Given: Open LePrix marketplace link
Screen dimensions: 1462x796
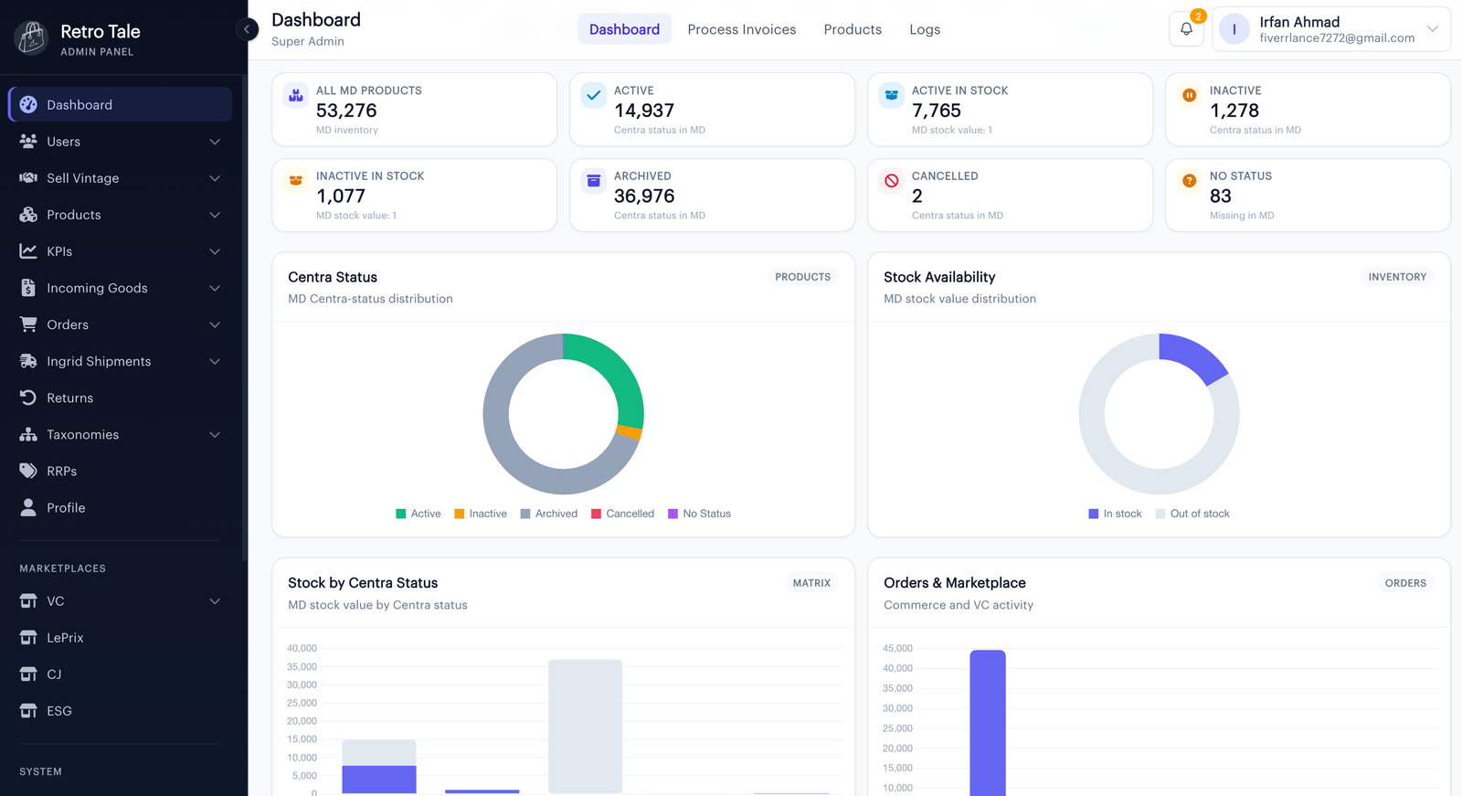Looking at the screenshot, I should (120, 637).
